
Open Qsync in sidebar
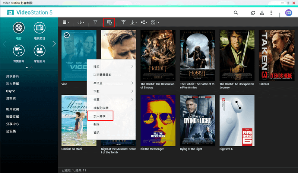(x=10, y=91)
